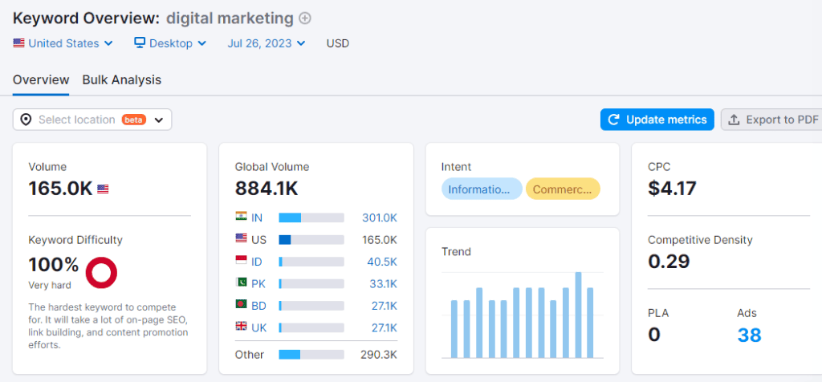Click the ID country code link
This screenshot has width=822, height=382.
click(257, 262)
